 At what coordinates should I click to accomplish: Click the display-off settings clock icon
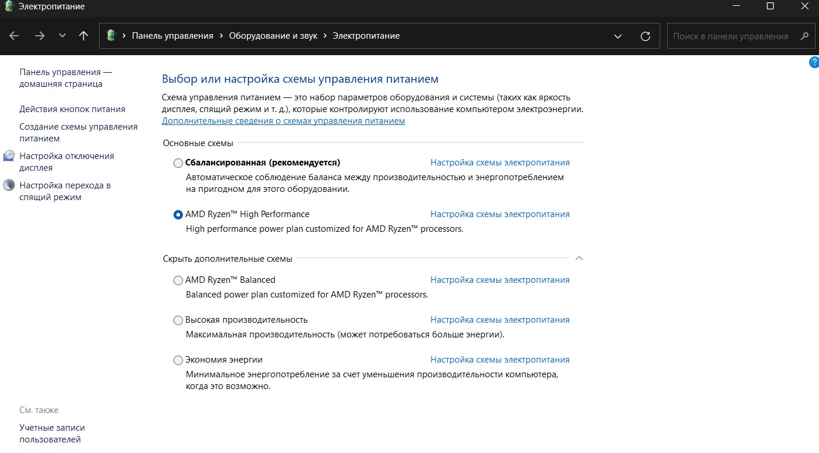pyautogui.click(x=9, y=156)
